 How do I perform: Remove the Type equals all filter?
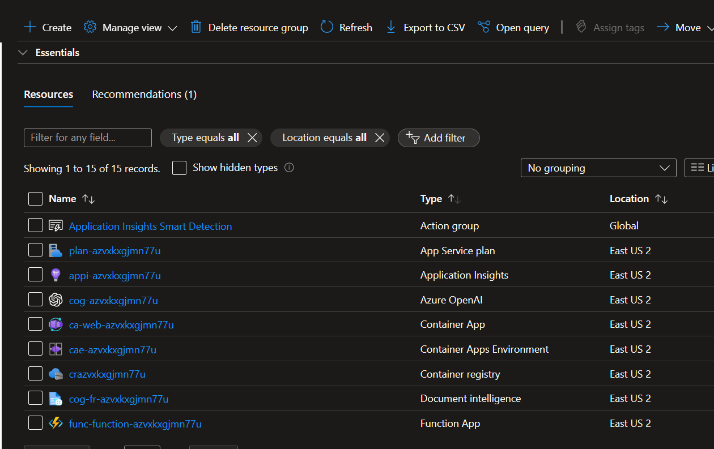click(253, 138)
